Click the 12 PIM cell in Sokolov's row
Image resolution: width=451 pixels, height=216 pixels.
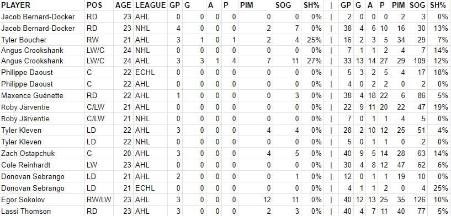[256, 199]
